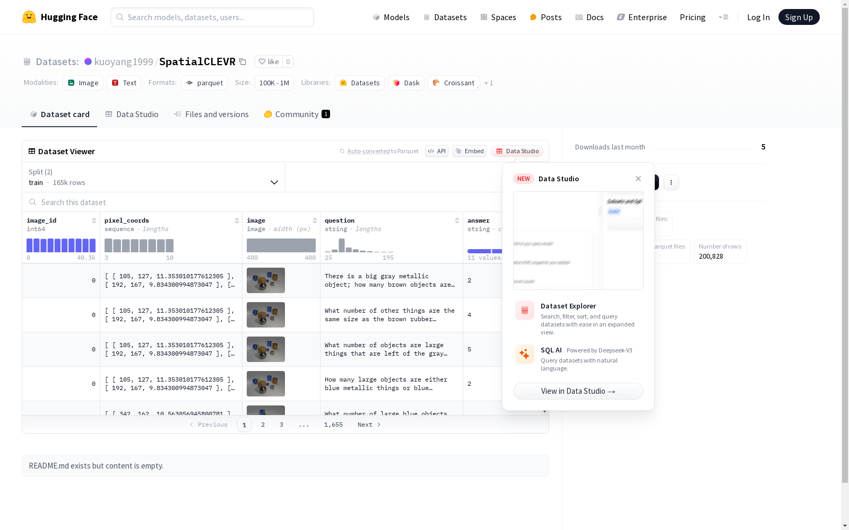Click the Data Studio preview image
Viewport: 849px width, 530px height.
click(578, 241)
